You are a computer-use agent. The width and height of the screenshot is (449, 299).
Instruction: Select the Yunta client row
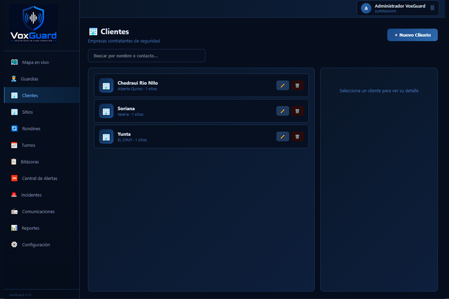click(201, 136)
